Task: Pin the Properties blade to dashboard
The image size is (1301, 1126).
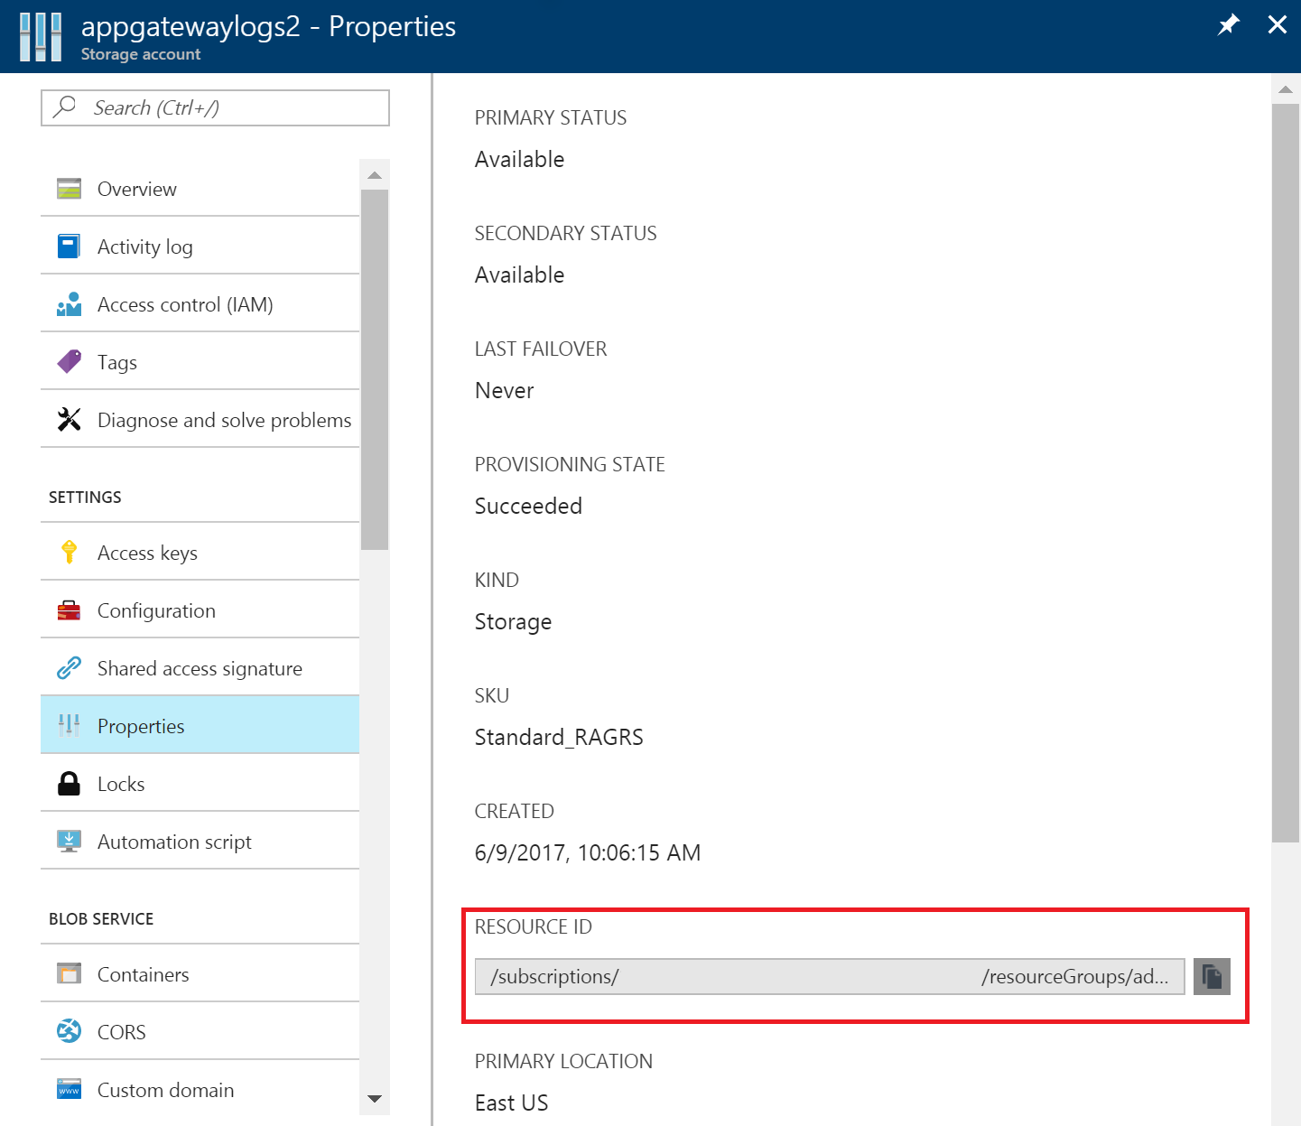Action: coord(1228,25)
